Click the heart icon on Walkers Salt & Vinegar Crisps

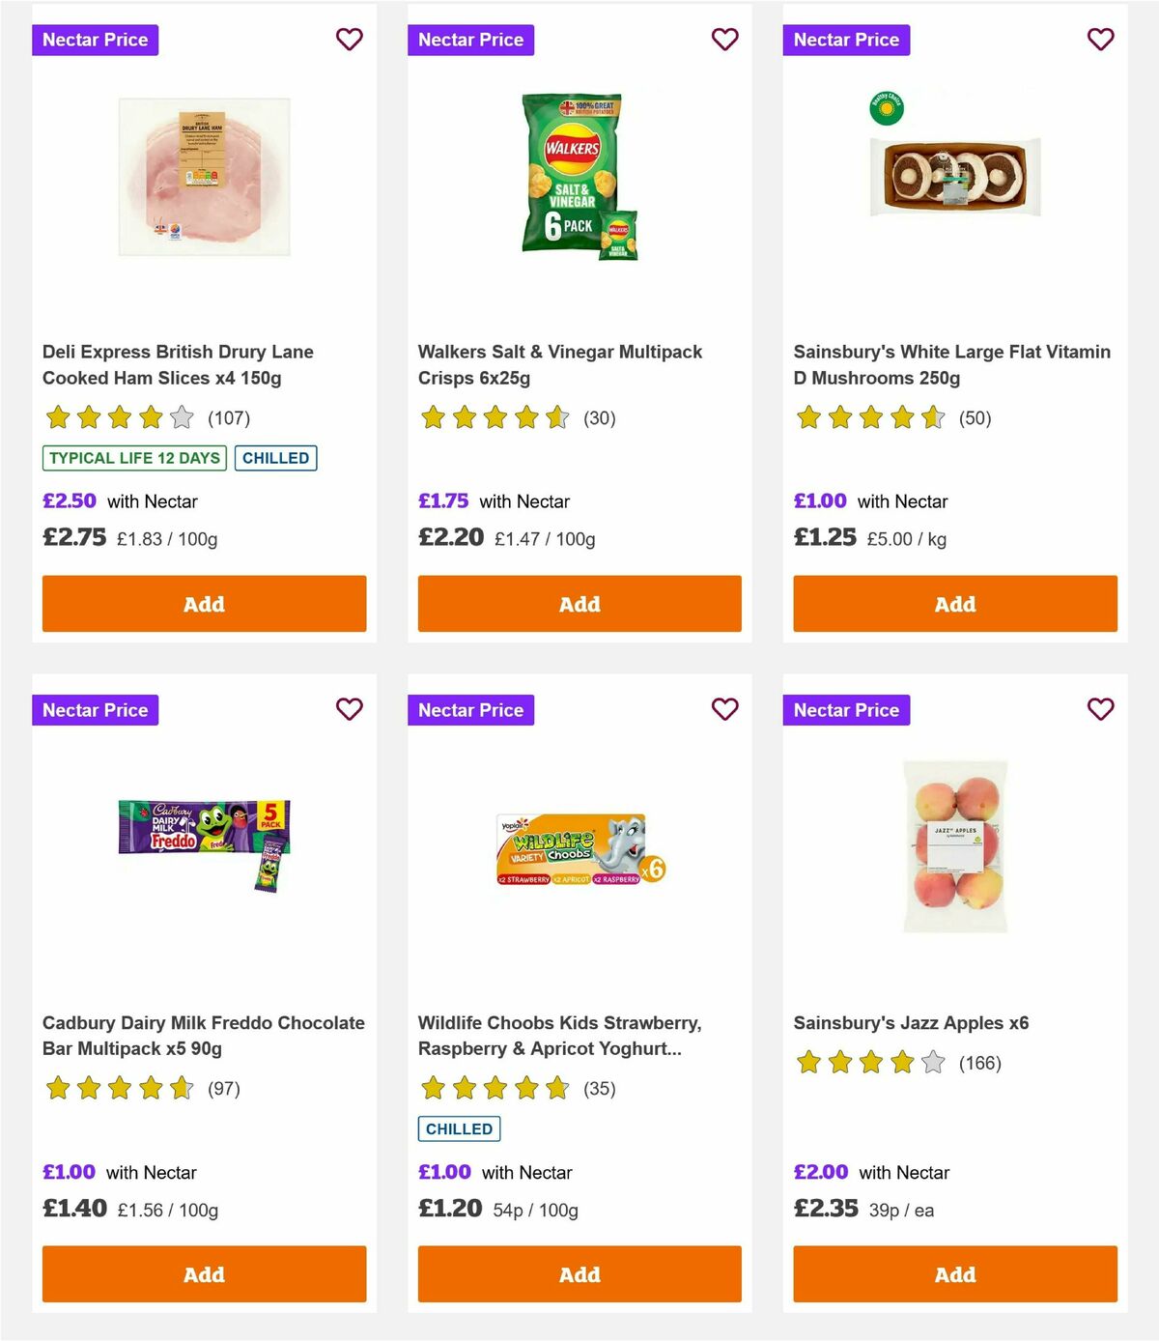click(x=724, y=40)
